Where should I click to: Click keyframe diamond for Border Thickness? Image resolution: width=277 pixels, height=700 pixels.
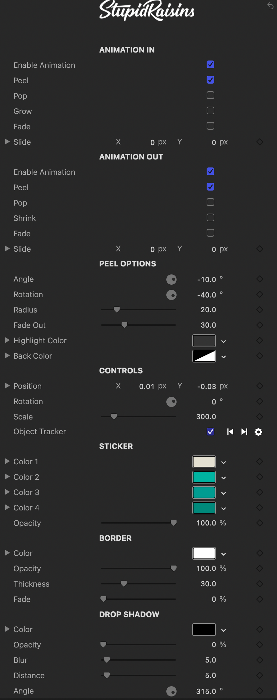260,584
